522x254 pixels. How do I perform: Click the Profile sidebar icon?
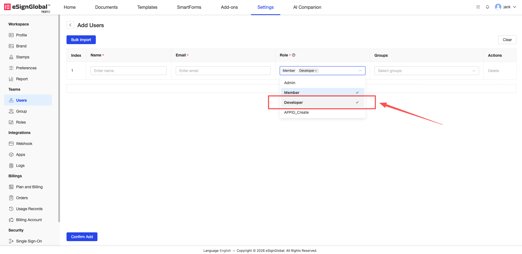coord(11,35)
